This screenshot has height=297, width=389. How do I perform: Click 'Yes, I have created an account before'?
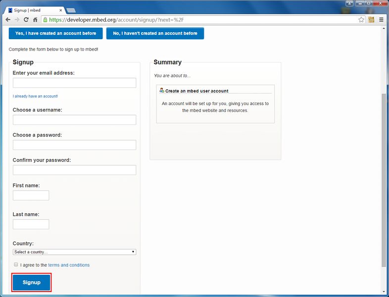coord(55,33)
